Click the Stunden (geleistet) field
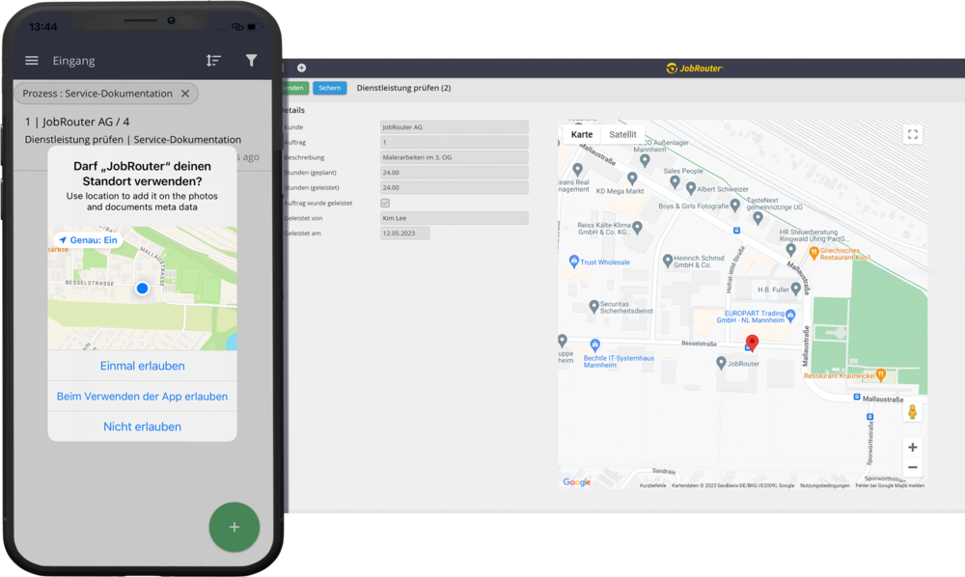 tap(455, 187)
